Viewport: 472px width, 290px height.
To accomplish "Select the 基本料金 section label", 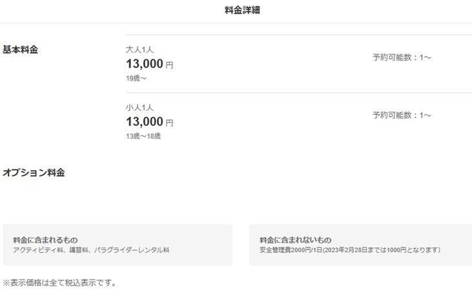I will (x=21, y=50).
